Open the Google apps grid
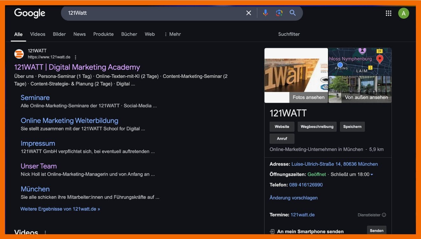This screenshot has width=421, height=239. pyautogui.click(x=388, y=13)
